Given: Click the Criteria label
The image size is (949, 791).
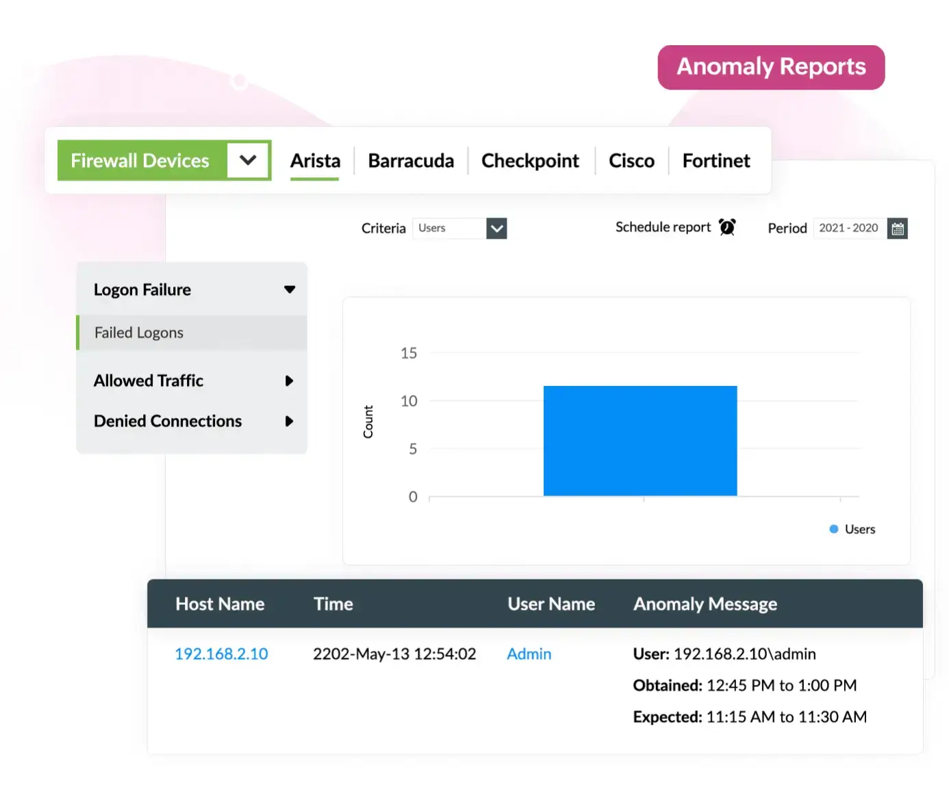Looking at the screenshot, I should click(x=383, y=229).
